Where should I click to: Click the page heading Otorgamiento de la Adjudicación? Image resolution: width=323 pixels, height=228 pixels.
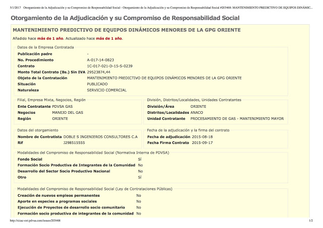[119, 19]
